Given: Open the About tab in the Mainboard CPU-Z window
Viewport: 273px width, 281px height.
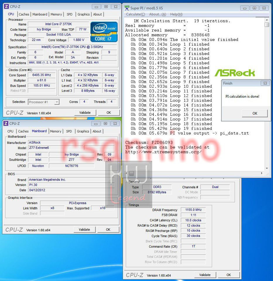Looking at the screenshot, I should 97,131.
